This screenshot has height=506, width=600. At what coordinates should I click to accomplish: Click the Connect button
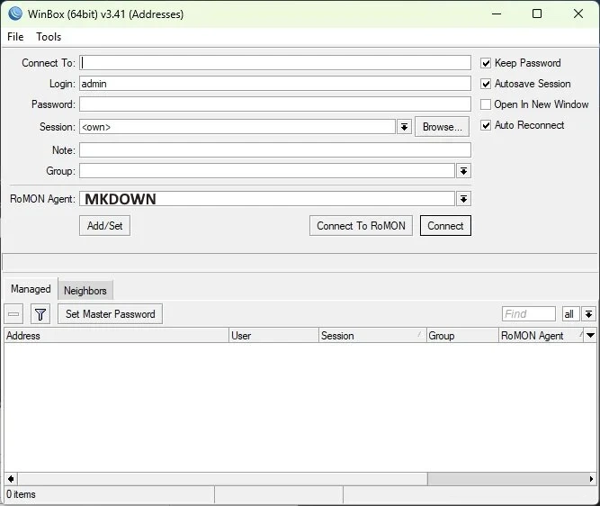pyautogui.click(x=445, y=226)
